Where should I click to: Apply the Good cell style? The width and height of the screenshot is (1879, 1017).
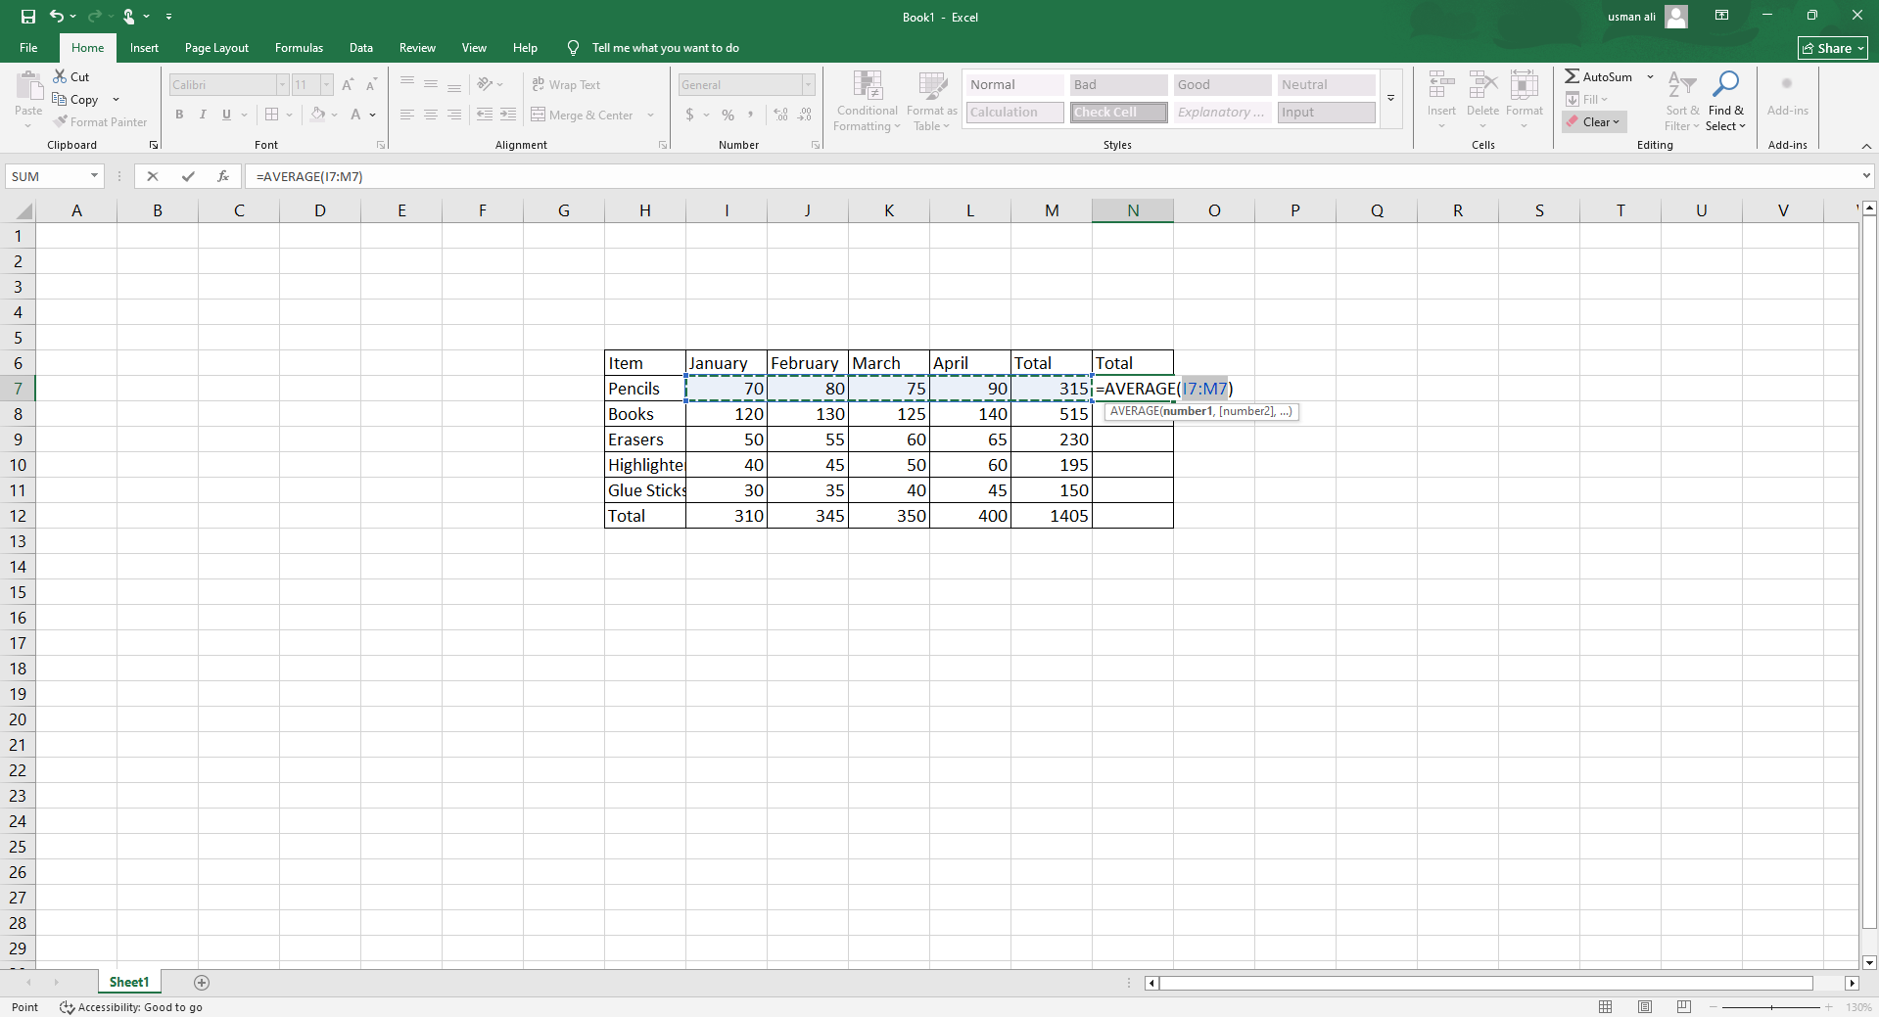click(1223, 85)
